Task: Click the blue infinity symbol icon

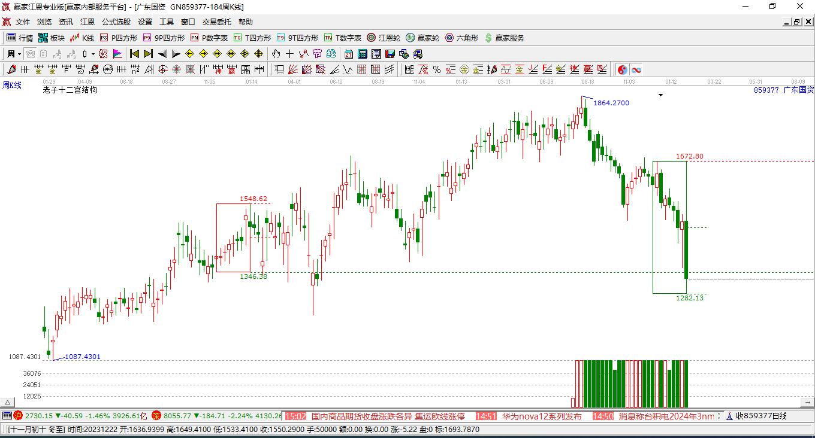Action: (x=636, y=69)
